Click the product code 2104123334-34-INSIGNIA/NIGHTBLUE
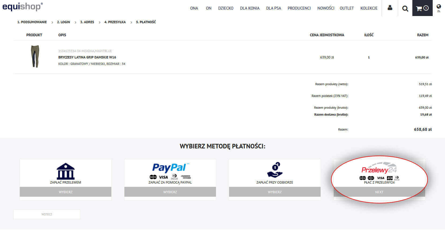Screen dimensions: 445x233 (x=85, y=51)
